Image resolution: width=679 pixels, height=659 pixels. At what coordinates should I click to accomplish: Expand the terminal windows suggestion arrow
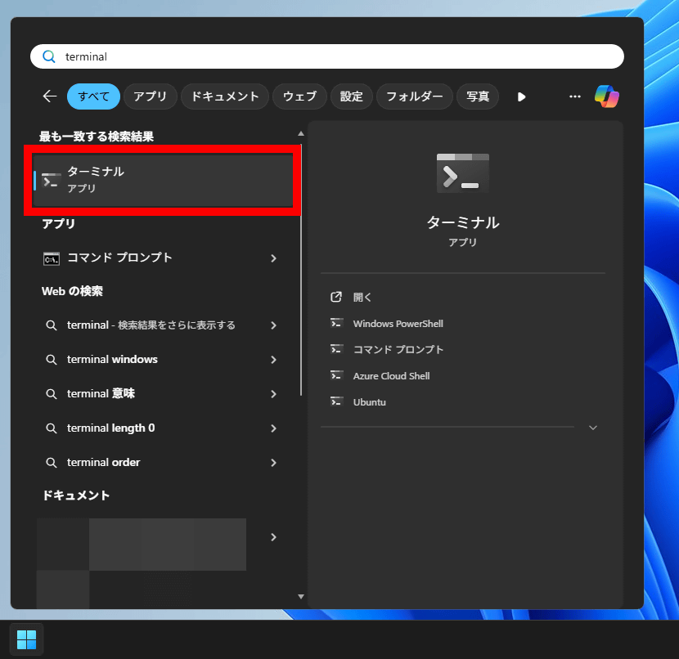[x=273, y=360]
